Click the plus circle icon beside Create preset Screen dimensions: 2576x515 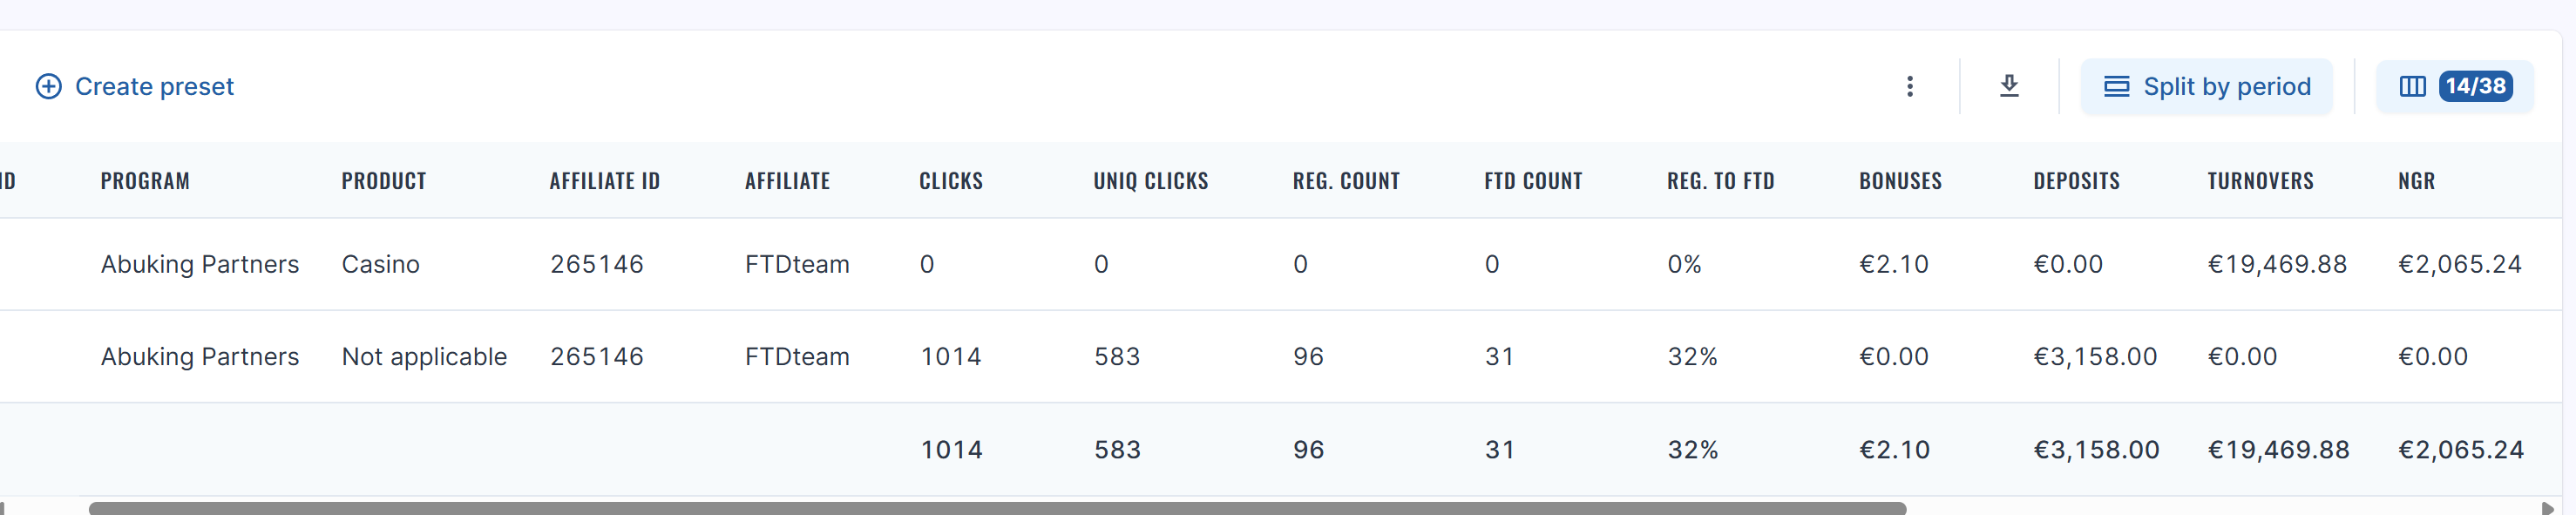pyautogui.click(x=48, y=87)
